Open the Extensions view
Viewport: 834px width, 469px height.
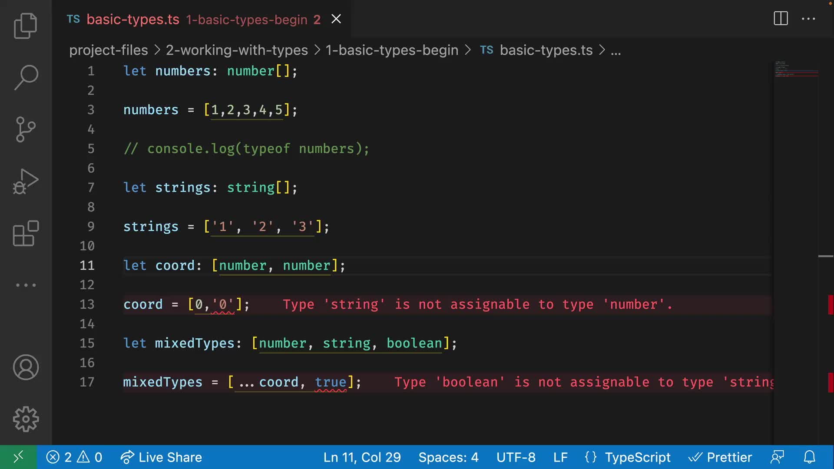[x=26, y=234]
